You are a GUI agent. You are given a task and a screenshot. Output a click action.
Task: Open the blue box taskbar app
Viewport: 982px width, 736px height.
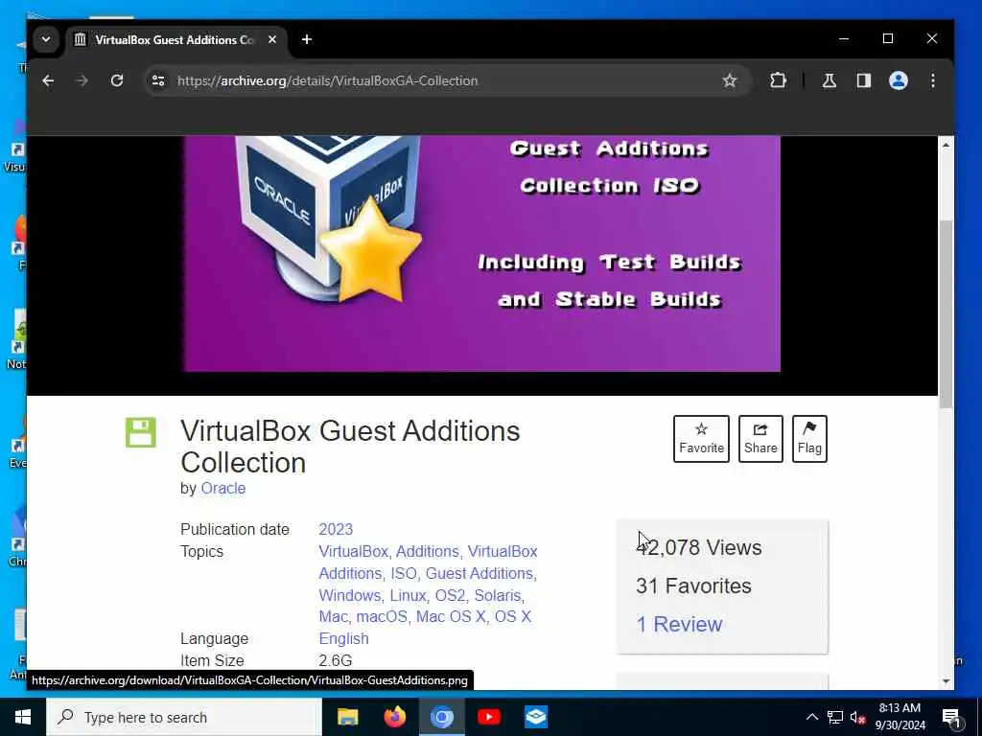coord(536,717)
